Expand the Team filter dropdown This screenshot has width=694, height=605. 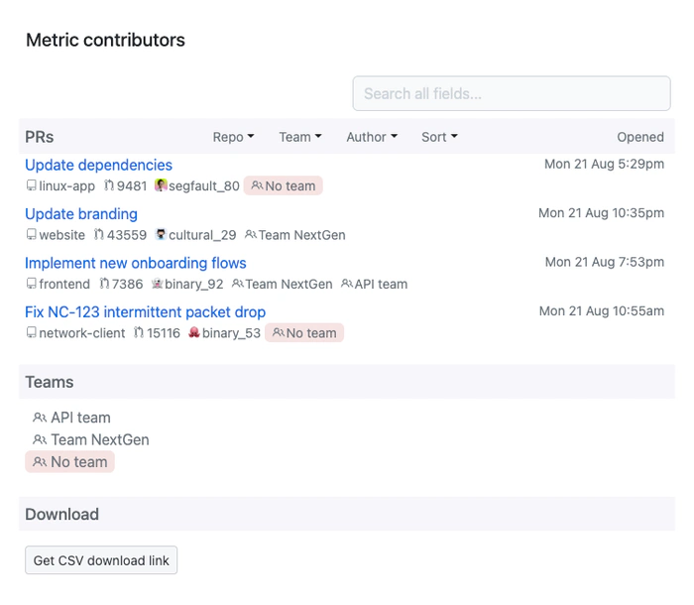[299, 137]
